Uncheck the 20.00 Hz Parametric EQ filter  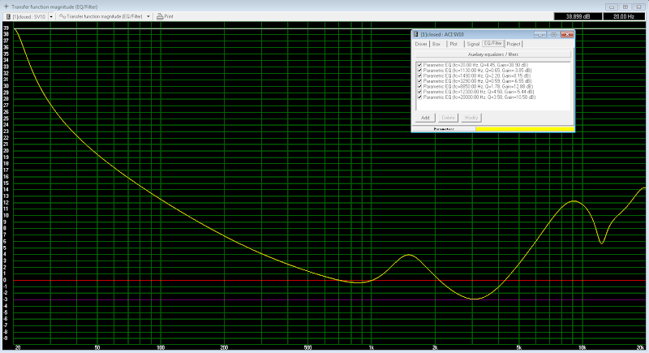(x=419, y=64)
